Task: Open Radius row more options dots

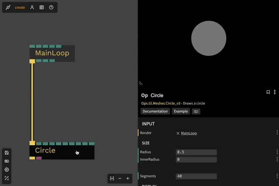Action: [x=277, y=152]
